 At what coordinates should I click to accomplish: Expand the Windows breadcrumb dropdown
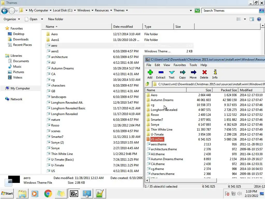click(x=92, y=10)
